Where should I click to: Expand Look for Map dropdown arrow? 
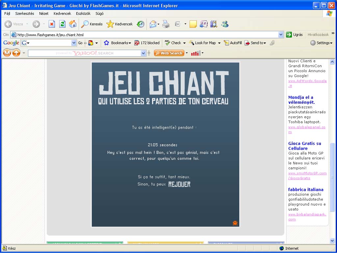219,43
